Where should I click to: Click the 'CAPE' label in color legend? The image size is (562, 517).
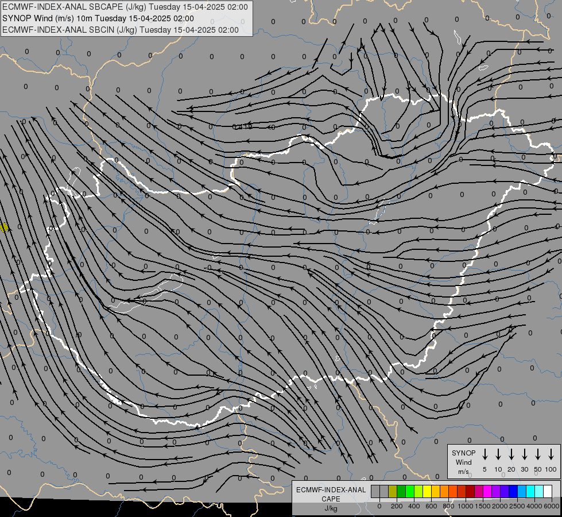pyautogui.click(x=331, y=499)
